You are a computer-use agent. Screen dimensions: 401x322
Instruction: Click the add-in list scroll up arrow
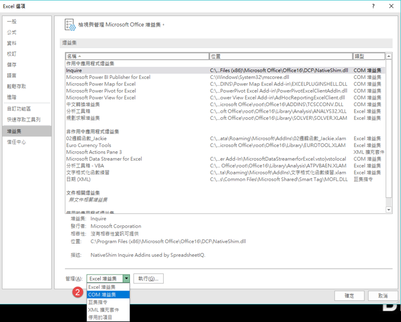pos(389,56)
